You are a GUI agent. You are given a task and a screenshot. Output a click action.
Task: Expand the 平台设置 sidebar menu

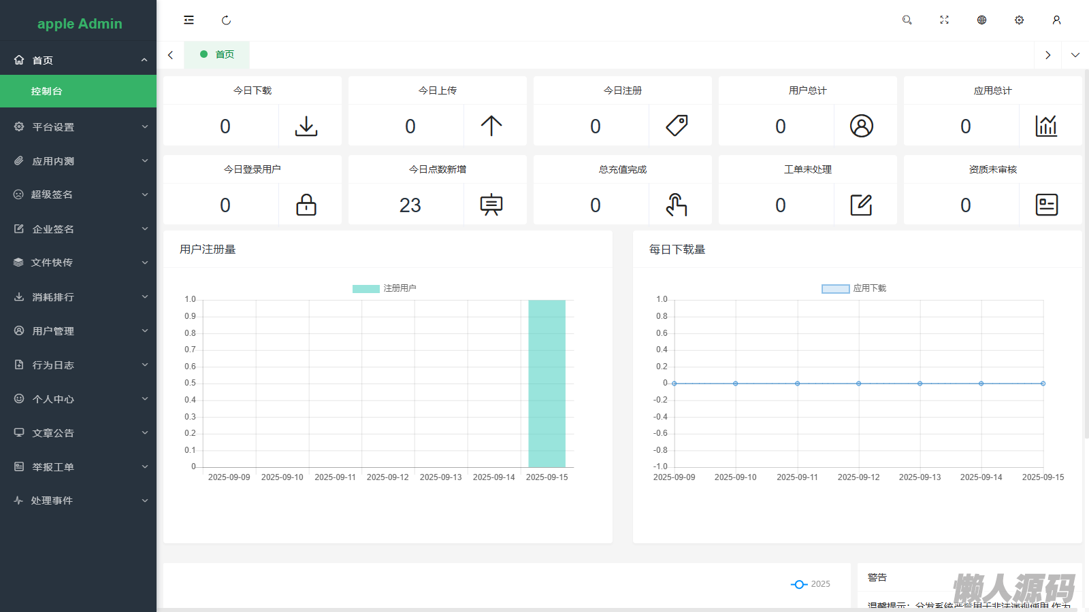[x=78, y=127]
